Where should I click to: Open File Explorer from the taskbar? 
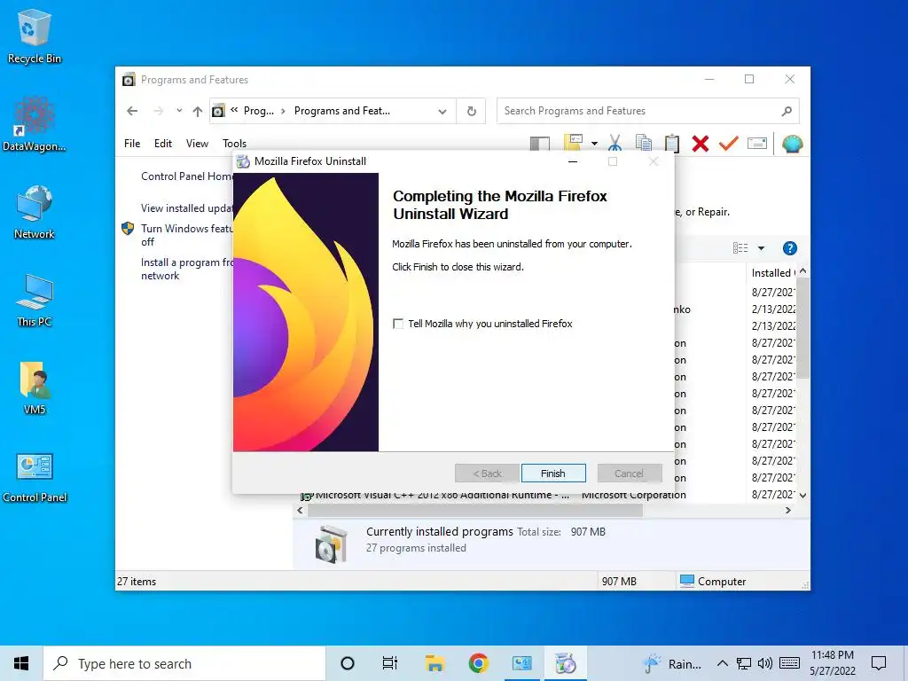point(434,663)
